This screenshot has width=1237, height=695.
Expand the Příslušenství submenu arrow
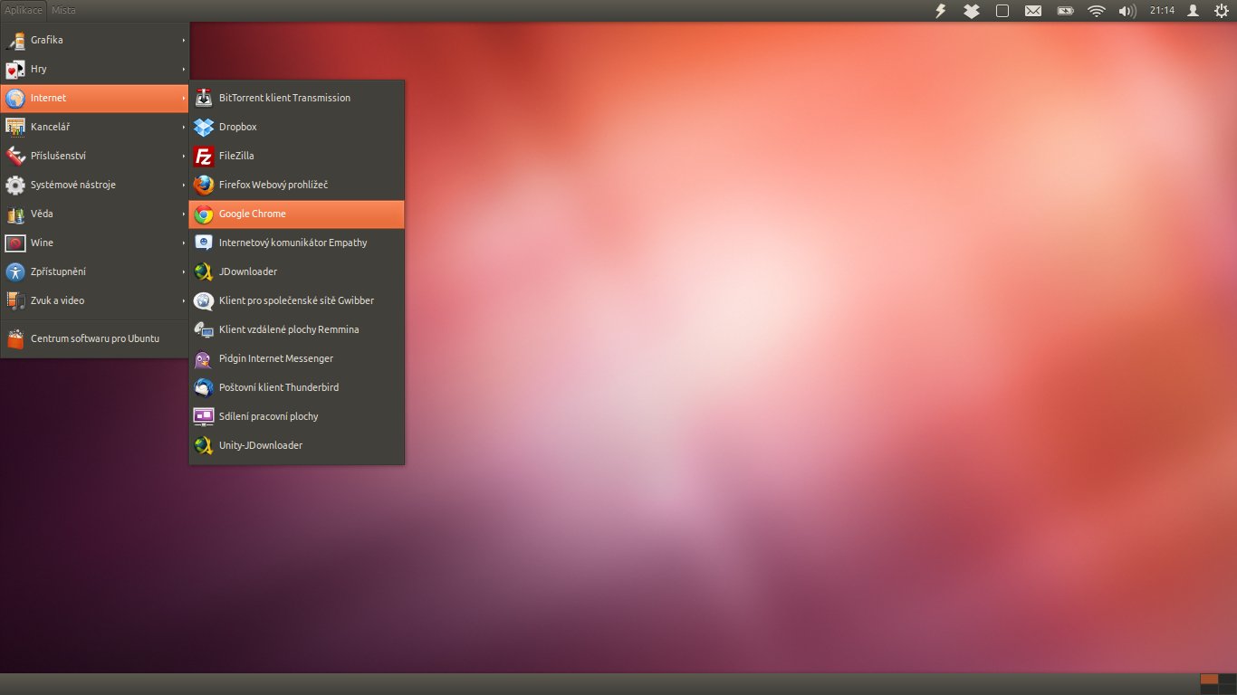click(x=184, y=156)
